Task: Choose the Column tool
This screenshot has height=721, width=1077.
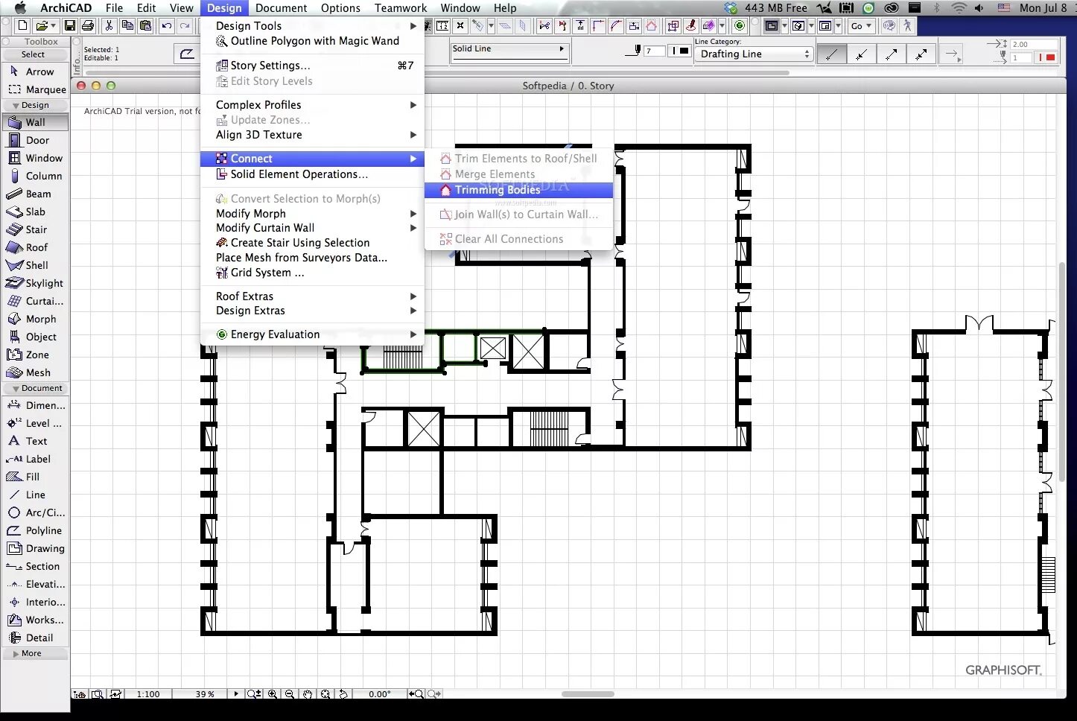Action: coord(35,176)
